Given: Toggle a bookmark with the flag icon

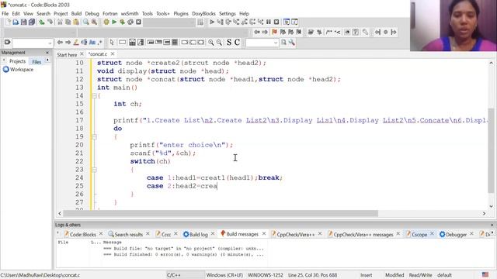Looking at the screenshot, I should click(x=274, y=32).
